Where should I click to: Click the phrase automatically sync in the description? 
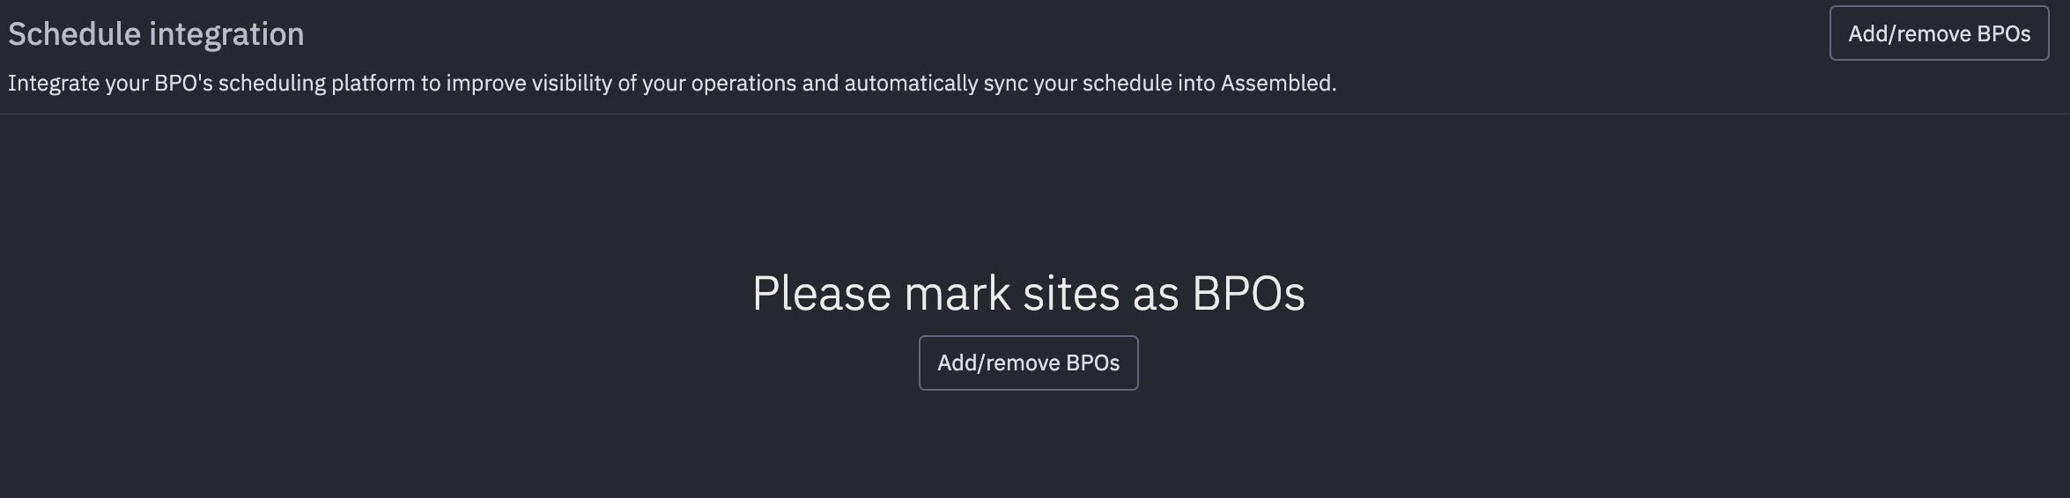coord(935,84)
